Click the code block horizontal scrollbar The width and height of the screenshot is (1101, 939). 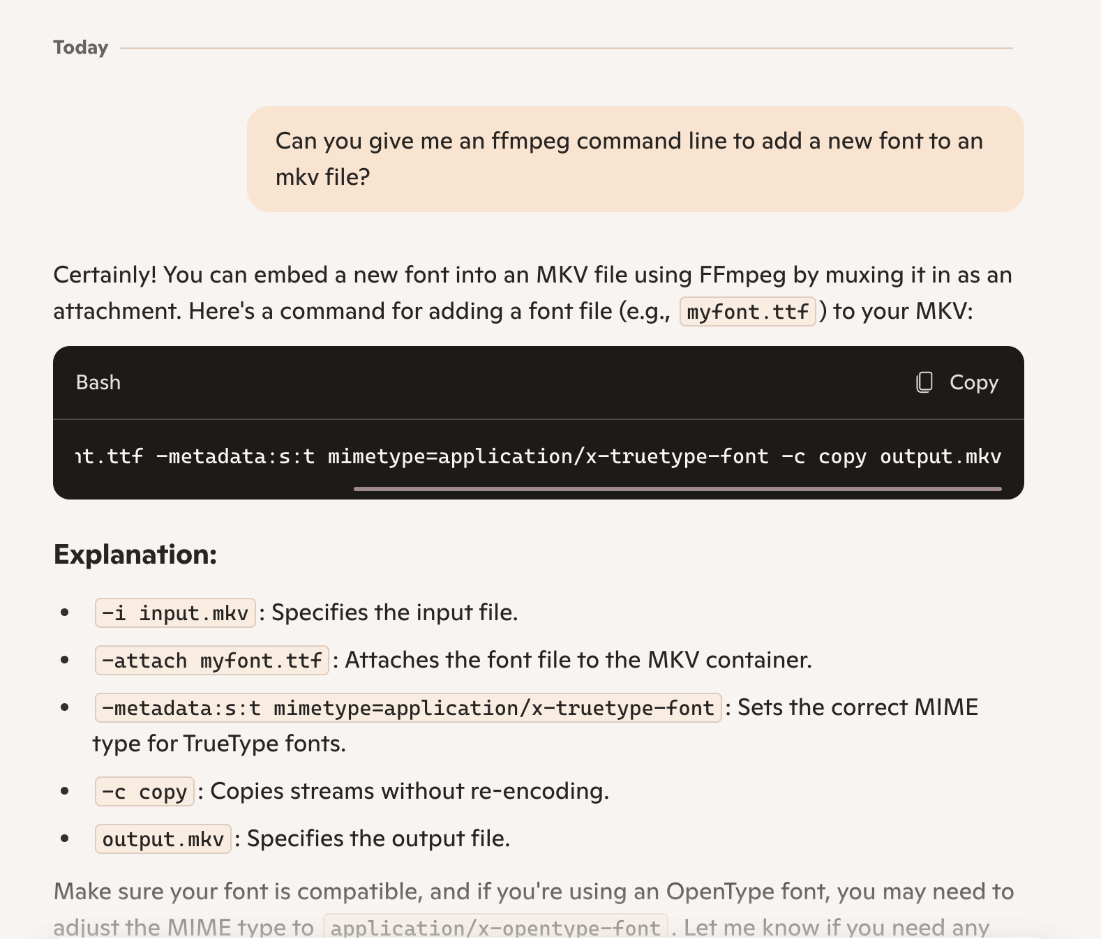pos(677,489)
